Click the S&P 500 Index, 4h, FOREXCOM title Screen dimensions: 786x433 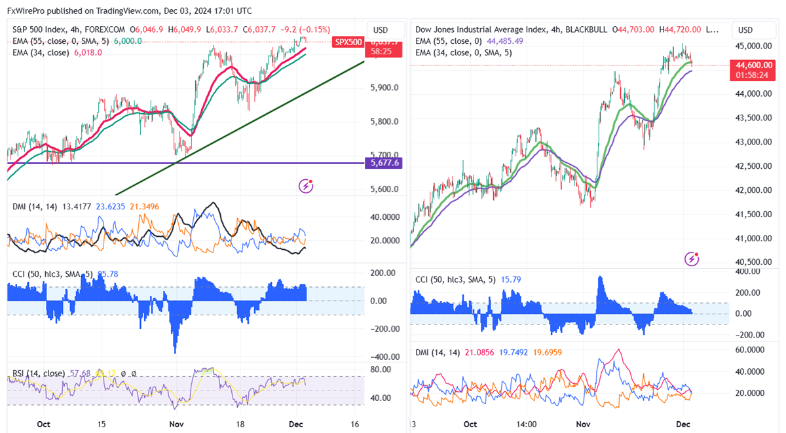[x=68, y=29]
